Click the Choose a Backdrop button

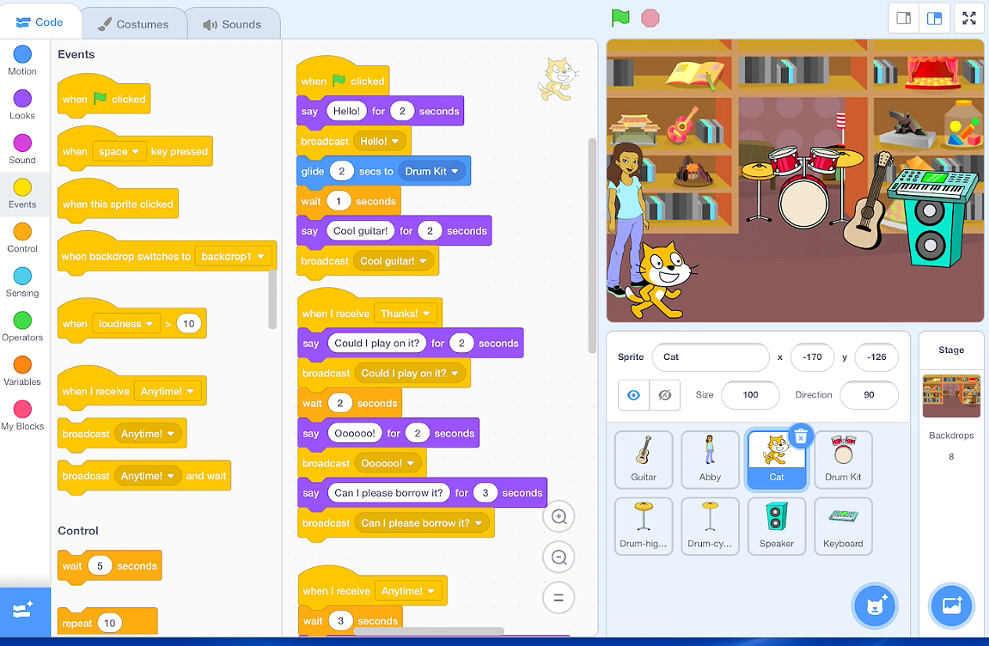pos(951,606)
